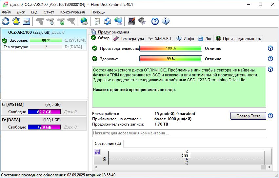Screen dimensions: 279x178
Task: Open the Файл menu
Action: 7,12
